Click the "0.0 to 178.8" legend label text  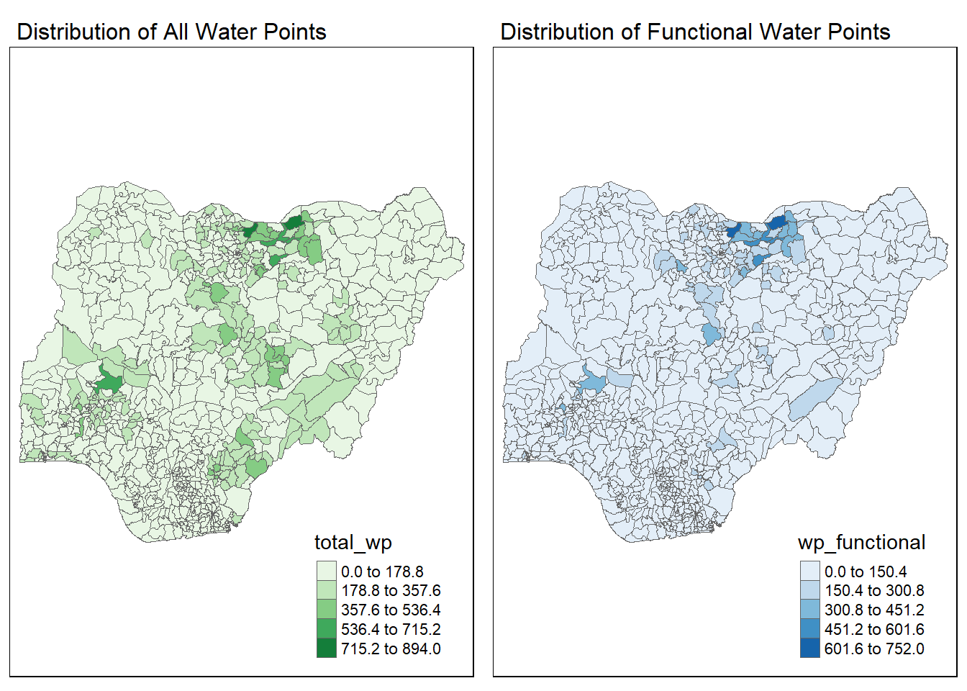coord(382,572)
